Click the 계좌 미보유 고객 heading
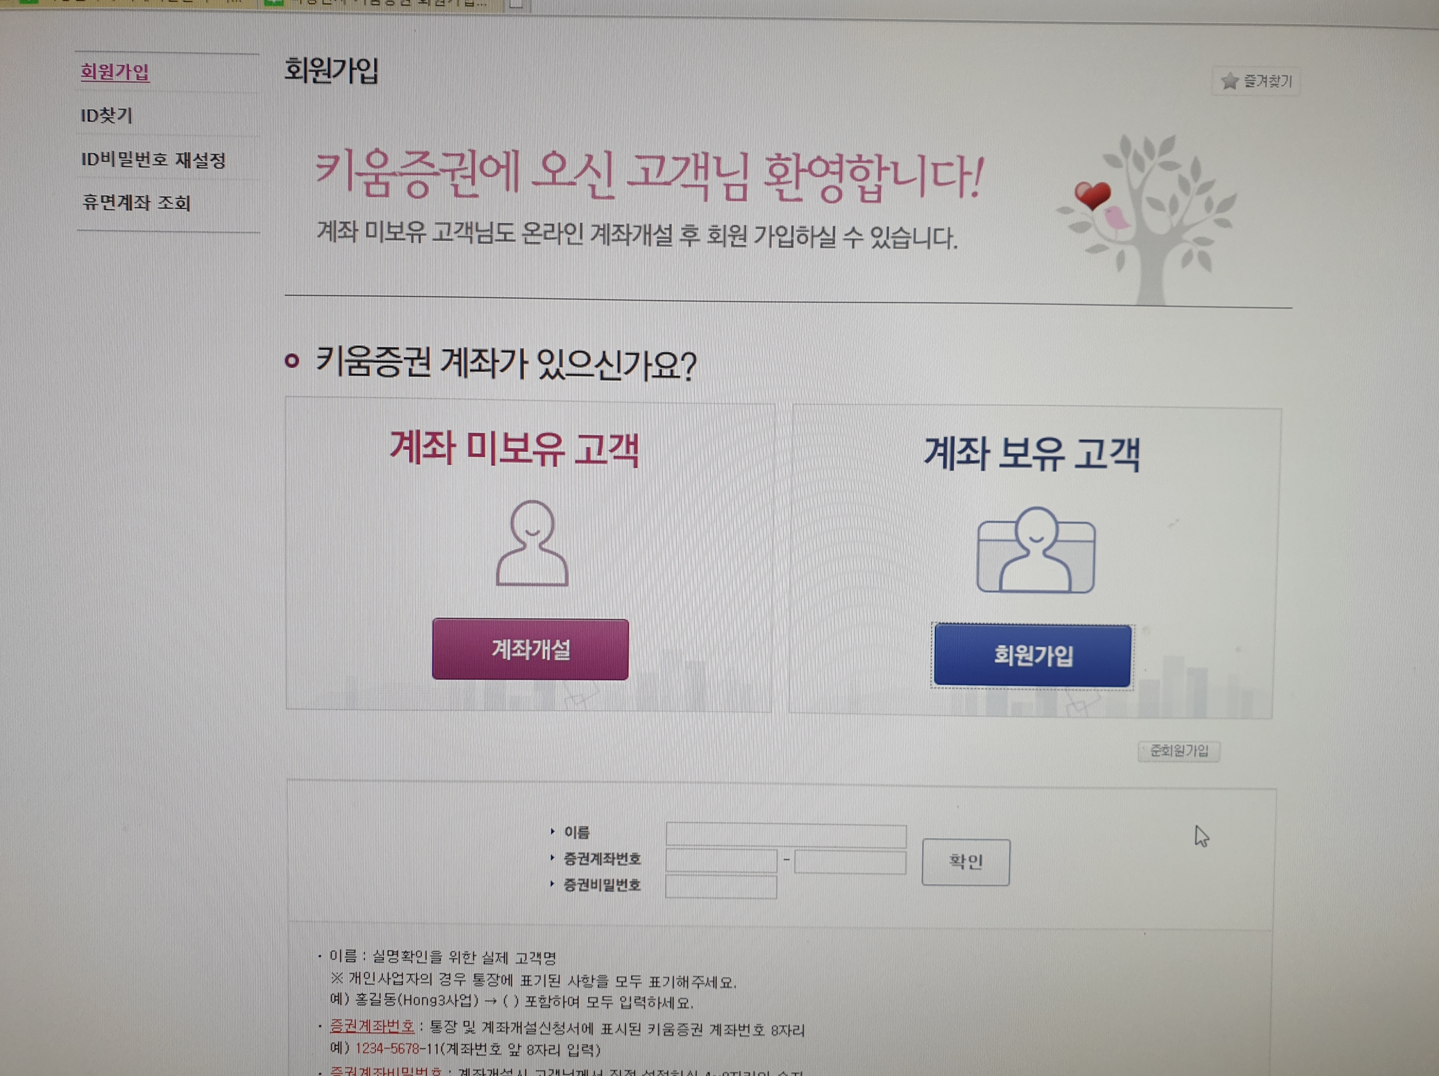Screen dimensions: 1439x1076 (514, 448)
